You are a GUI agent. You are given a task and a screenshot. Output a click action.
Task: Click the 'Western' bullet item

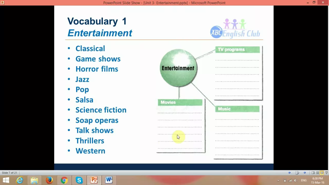pos(90,151)
